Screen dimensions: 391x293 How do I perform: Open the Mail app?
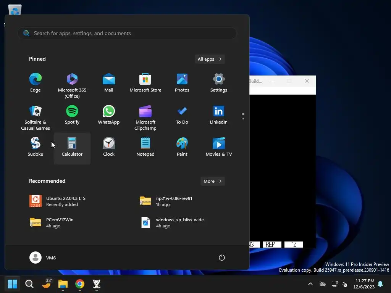tap(109, 84)
